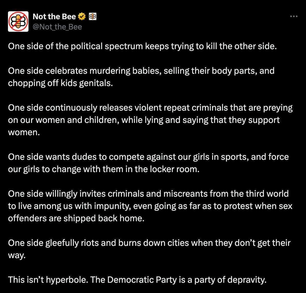
Task: Click the line beginning "One side gleefully riots"
Action: coord(149,243)
